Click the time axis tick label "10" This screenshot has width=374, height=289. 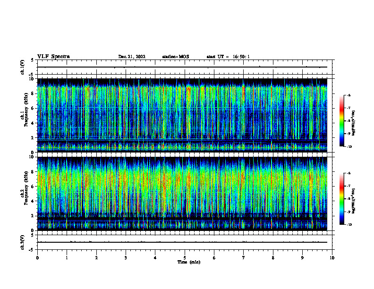coord(332,258)
